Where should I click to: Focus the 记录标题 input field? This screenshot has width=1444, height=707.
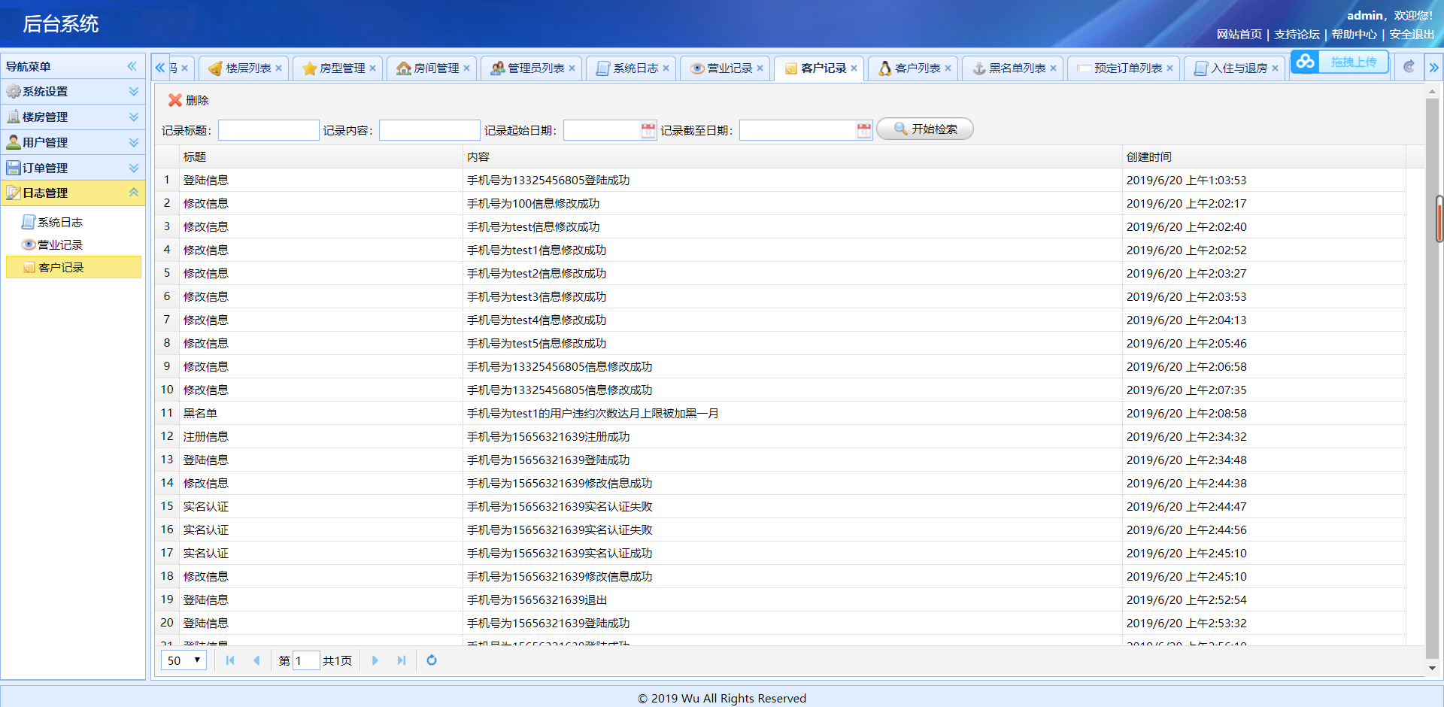tap(268, 130)
